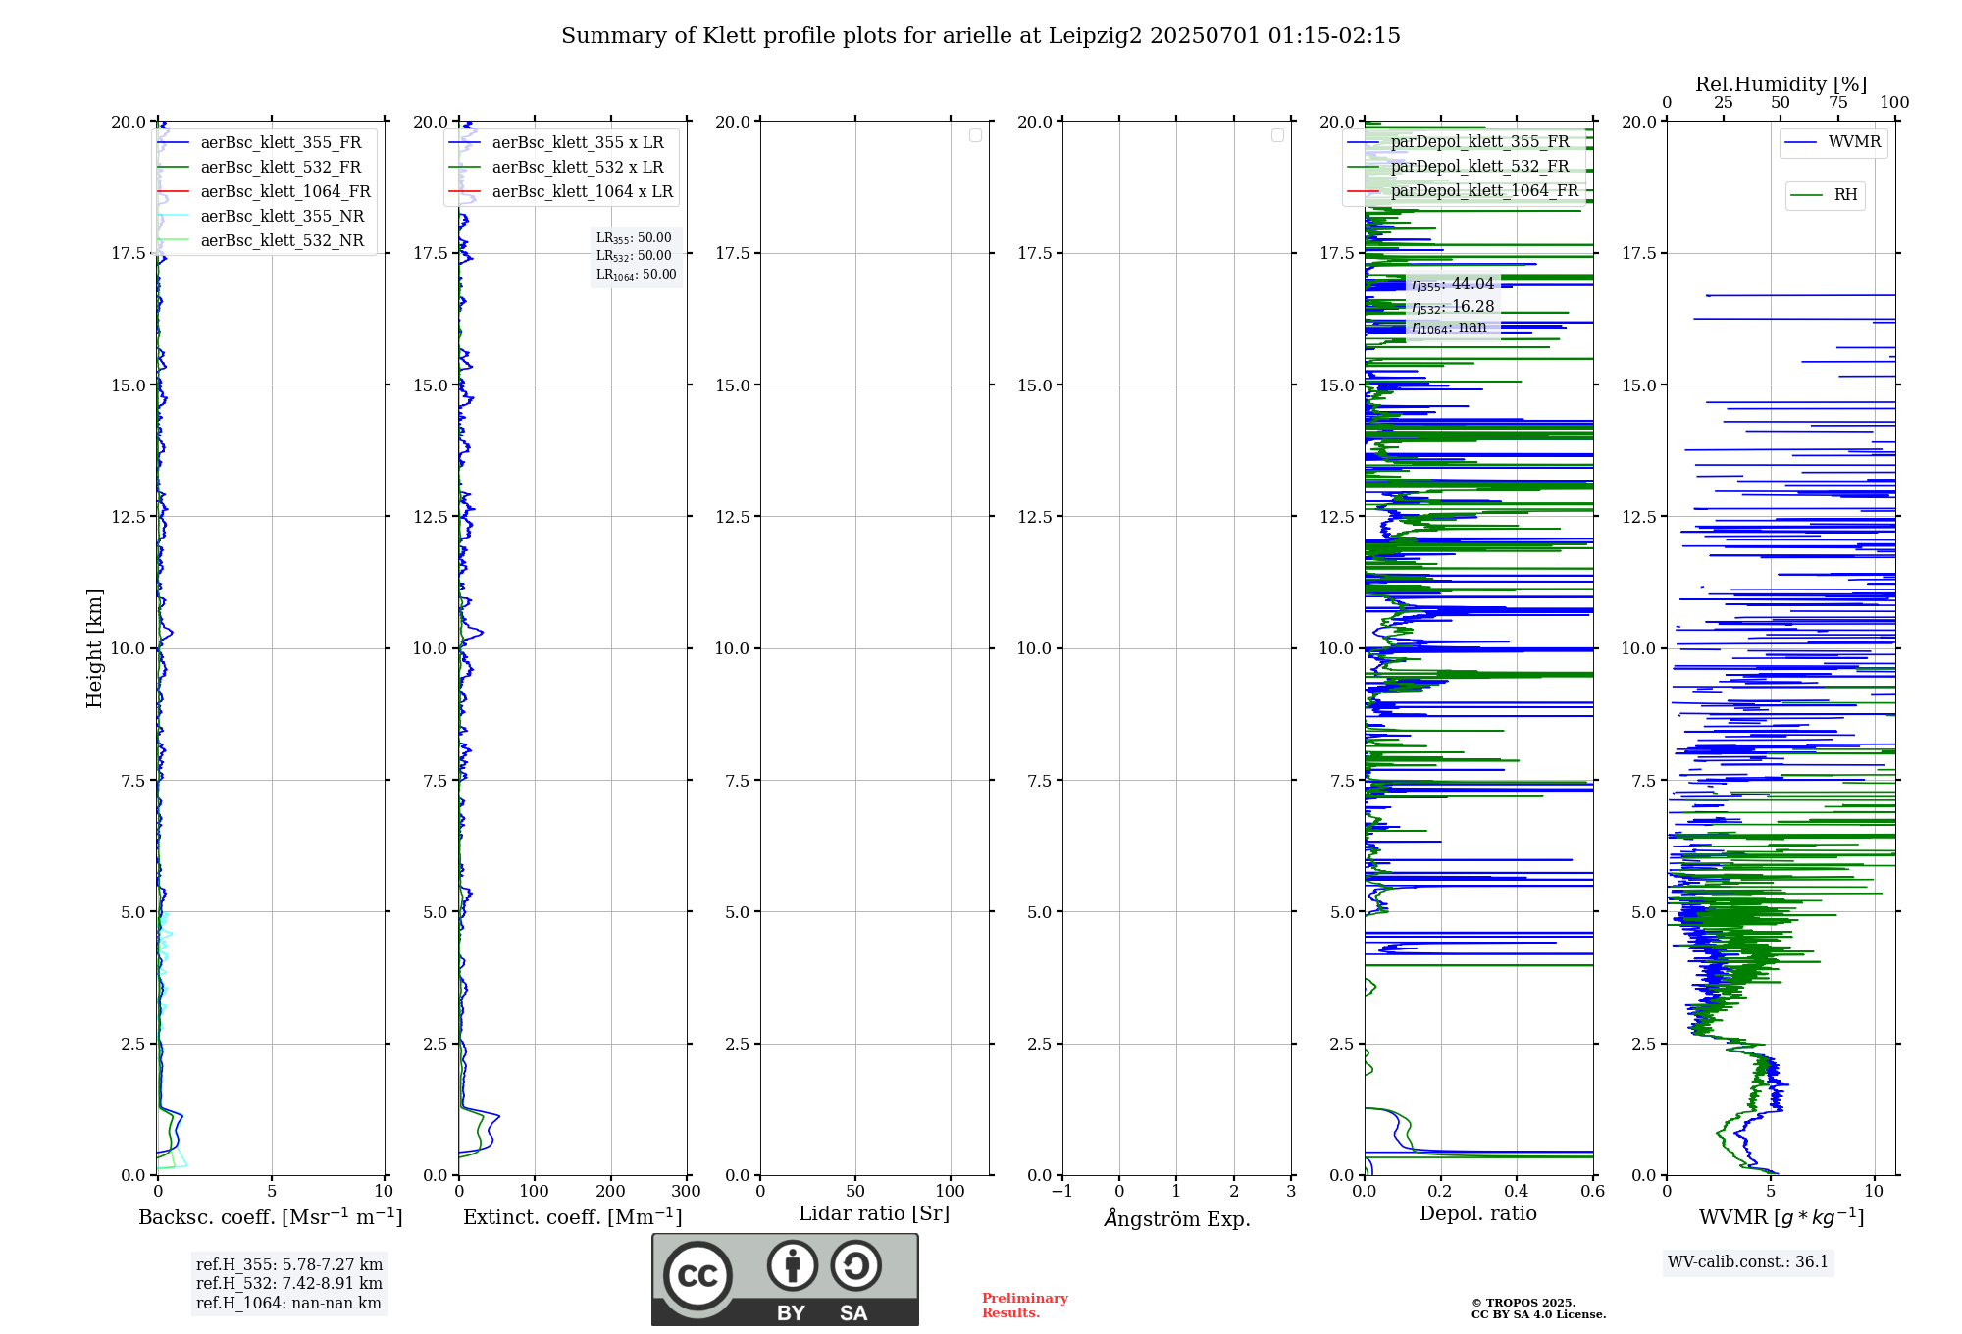Click WV-calib.const.: 36.1 label

point(1748,1262)
